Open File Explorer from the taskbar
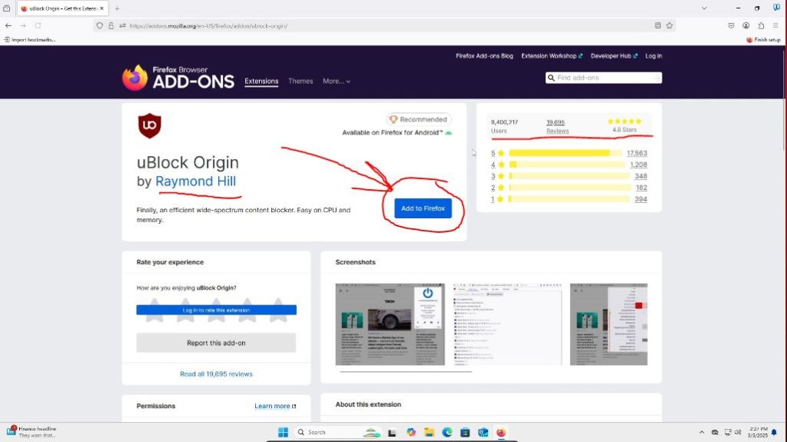Screen dimensions: 787x442 429,432
